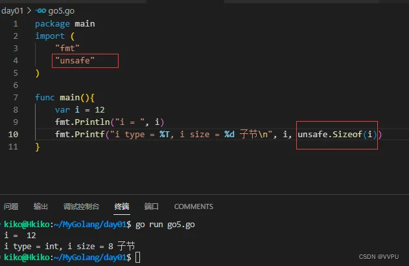Click 'main' function name on line 7

click(69, 98)
